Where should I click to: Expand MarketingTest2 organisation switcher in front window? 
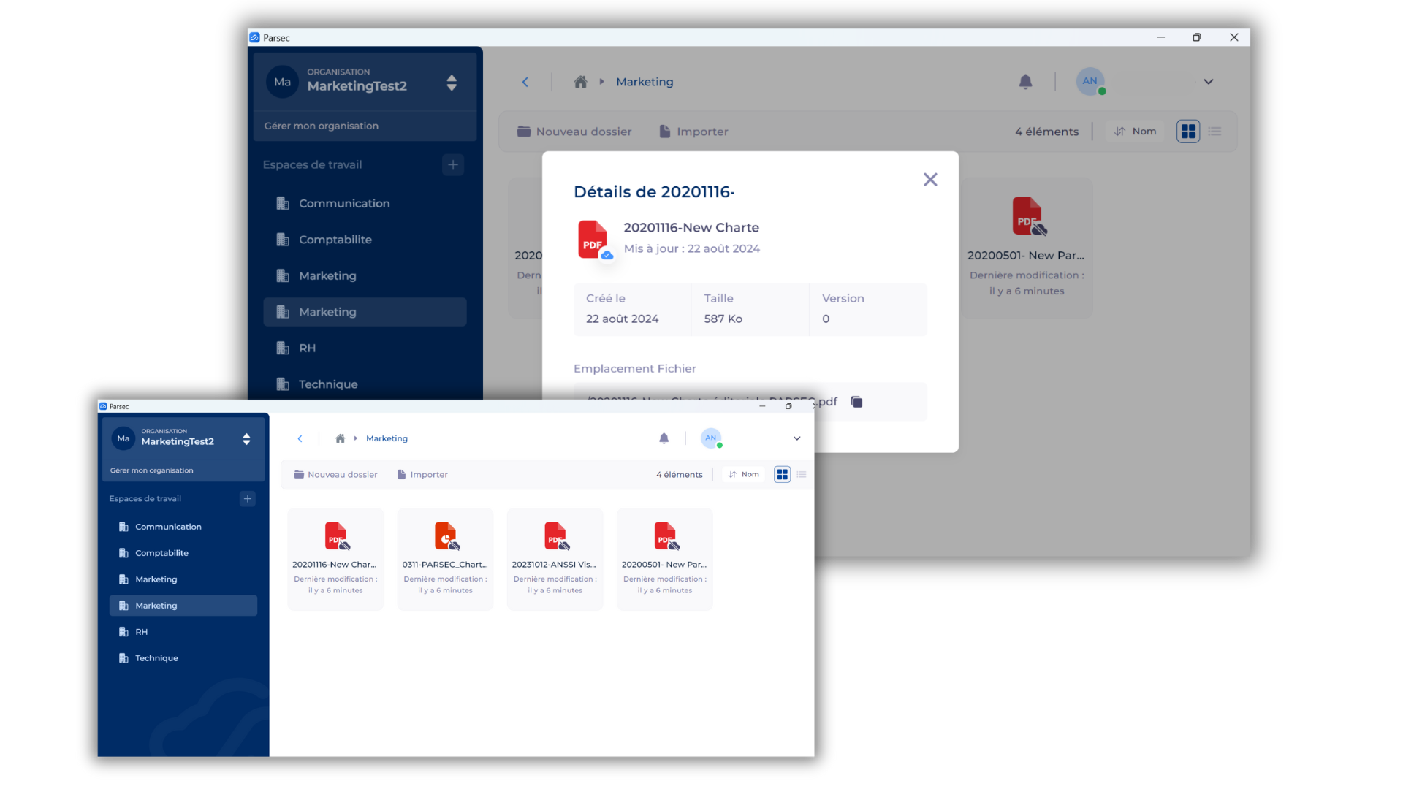click(246, 439)
